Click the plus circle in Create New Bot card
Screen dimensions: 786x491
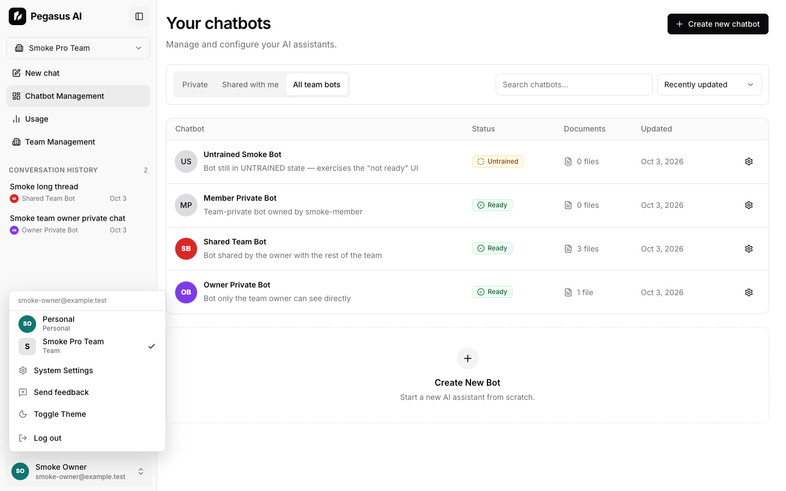tap(468, 358)
